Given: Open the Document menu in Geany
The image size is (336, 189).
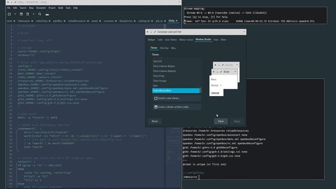Looking at the screenshot, I should [x=41, y=8].
